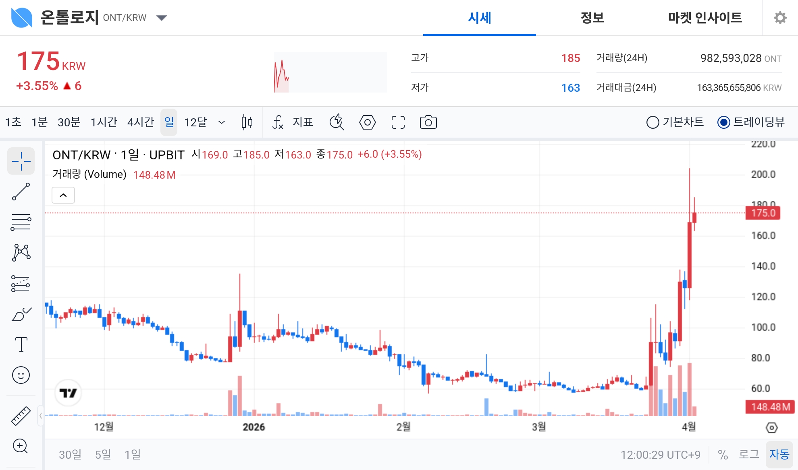Viewport: 798px width, 470px height.
Task: Select the text annotation tool
Action: (x=21, y=344)
